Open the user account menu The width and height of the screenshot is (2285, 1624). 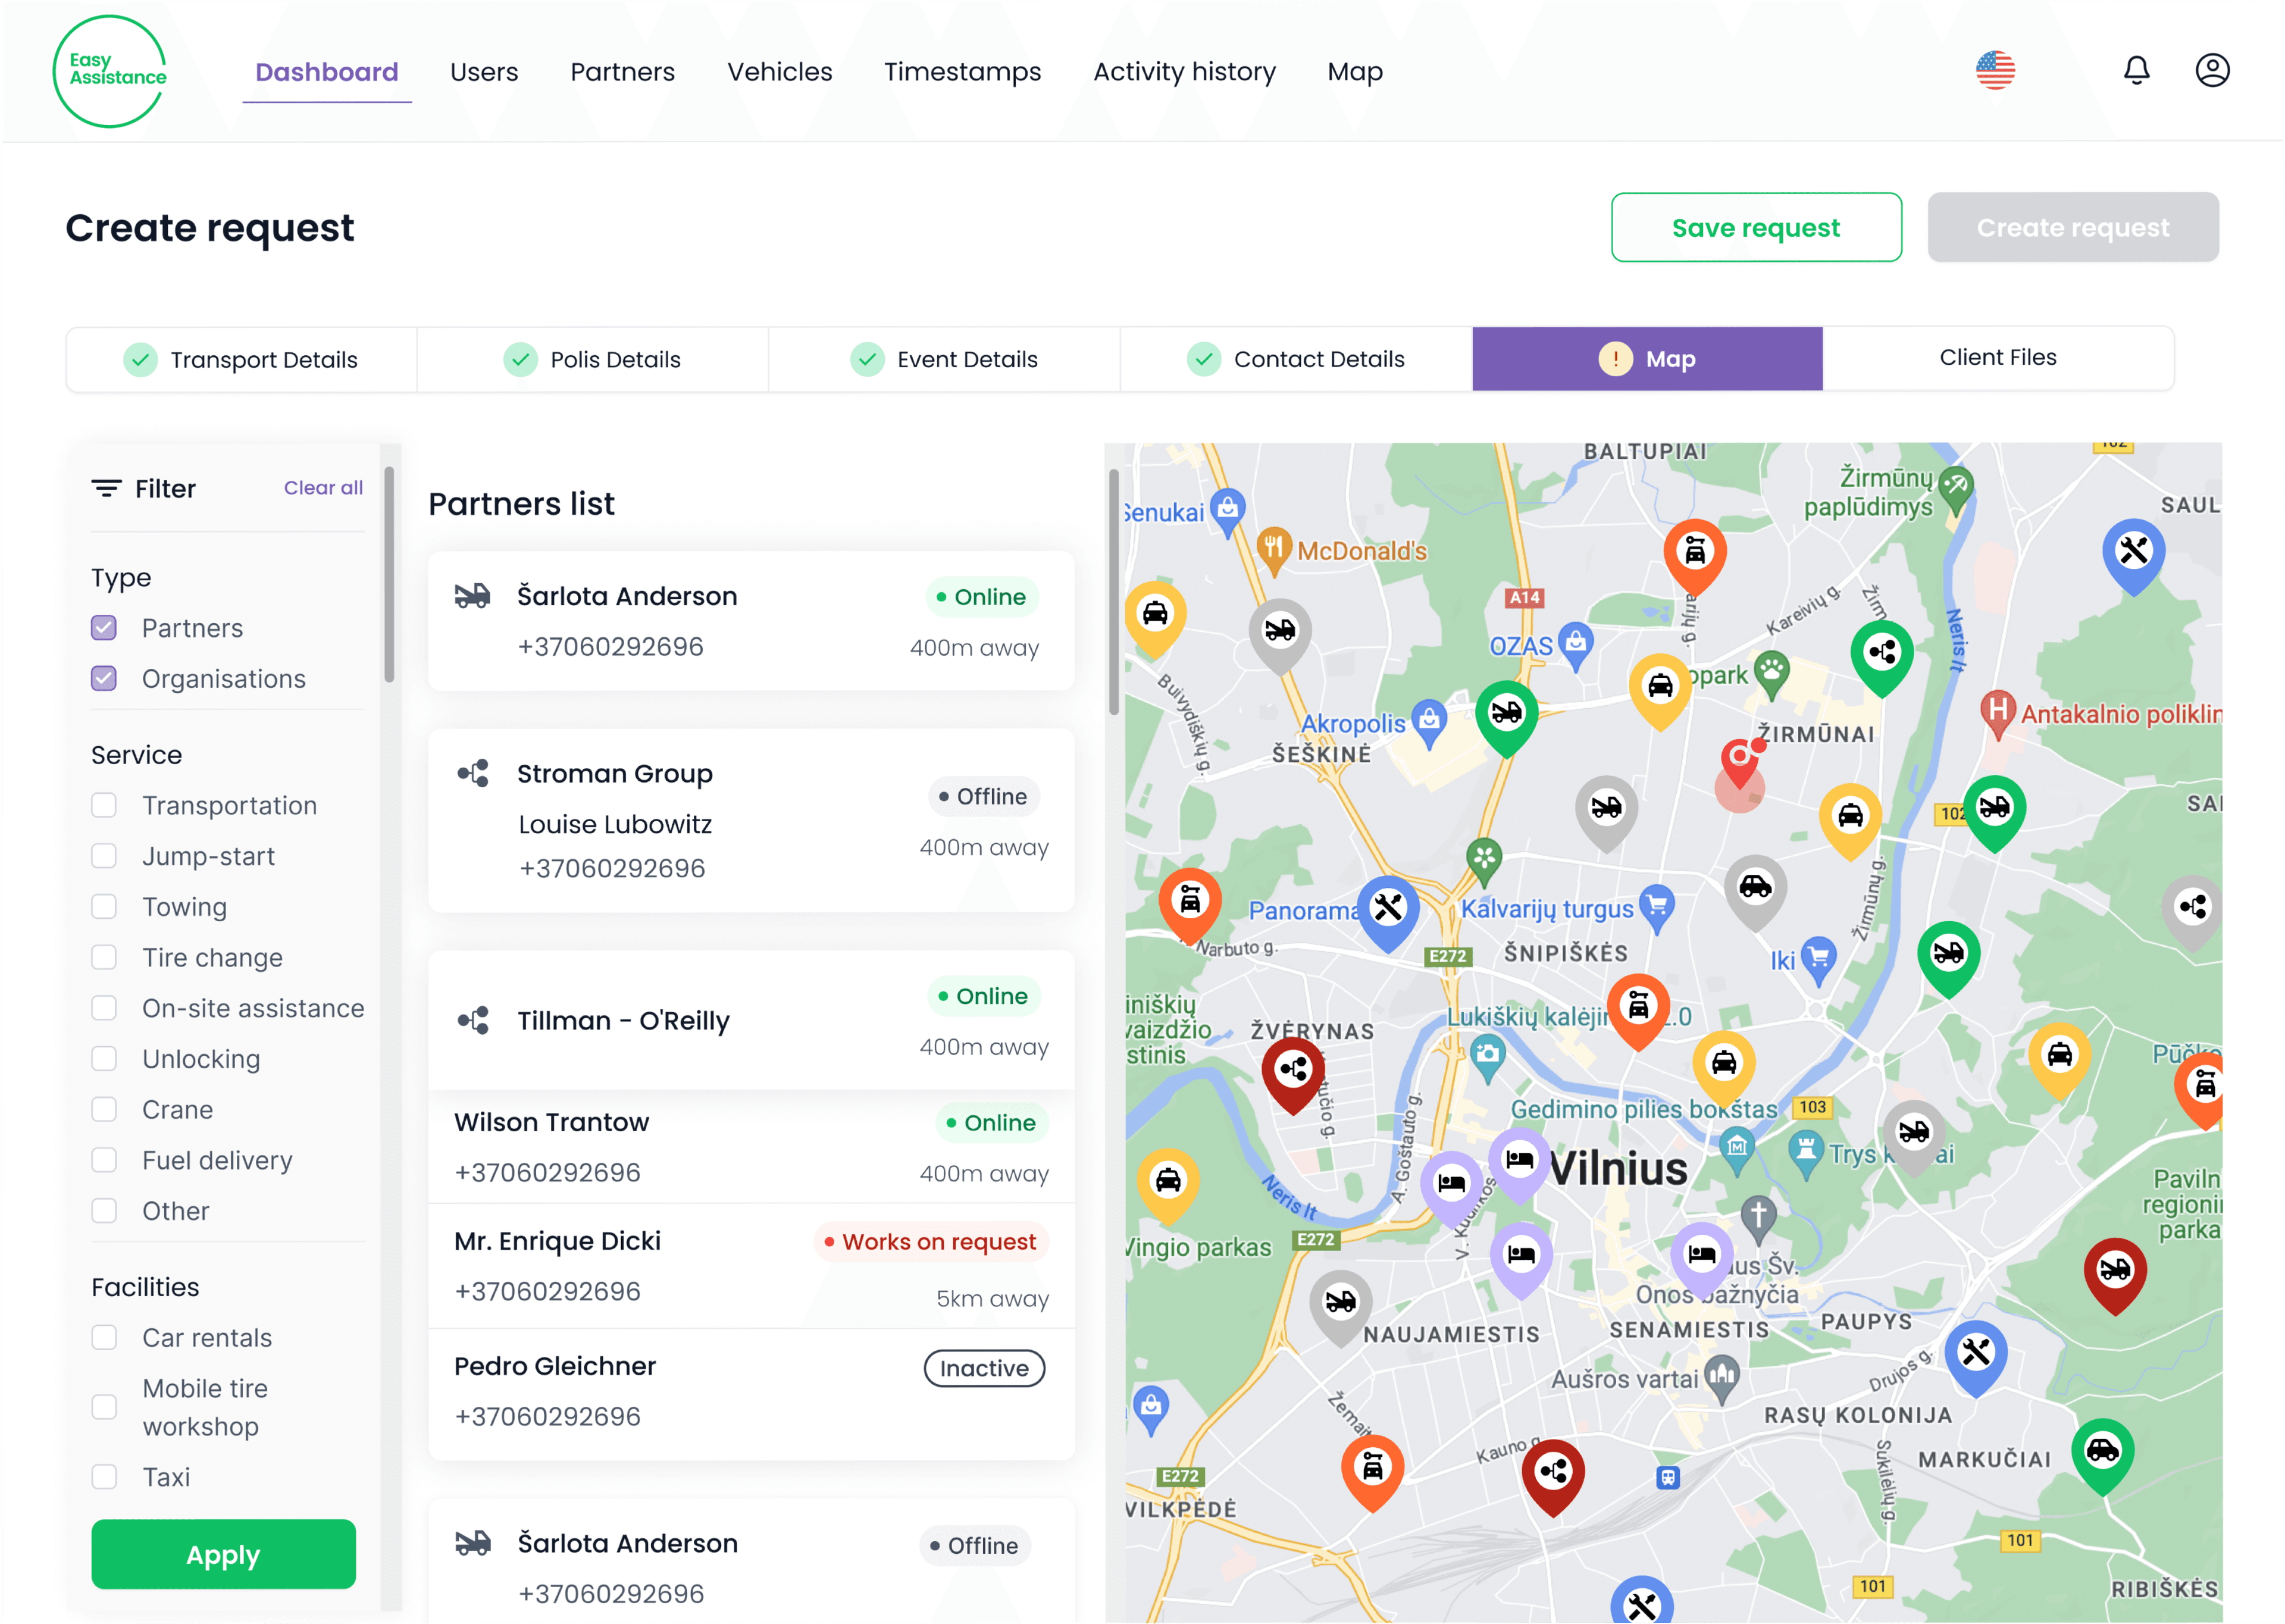2212,70
